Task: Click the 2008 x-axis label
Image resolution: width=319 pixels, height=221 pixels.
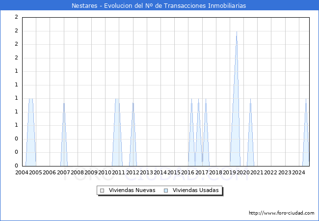Action: click(x=77, y=172)
